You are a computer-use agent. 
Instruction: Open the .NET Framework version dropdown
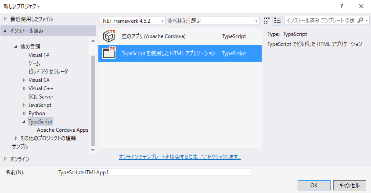coord(133,21)
